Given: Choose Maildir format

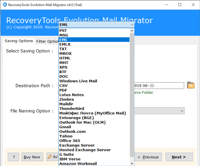Looking at the screenshot, I should point(94,104).
